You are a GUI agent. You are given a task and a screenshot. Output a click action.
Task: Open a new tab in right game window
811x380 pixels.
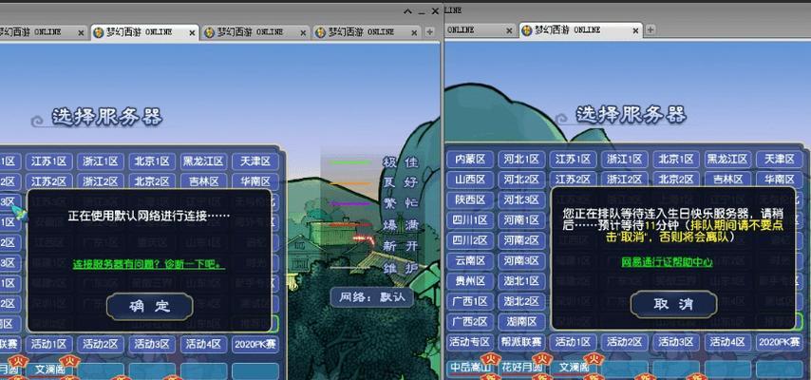(651, 30)
